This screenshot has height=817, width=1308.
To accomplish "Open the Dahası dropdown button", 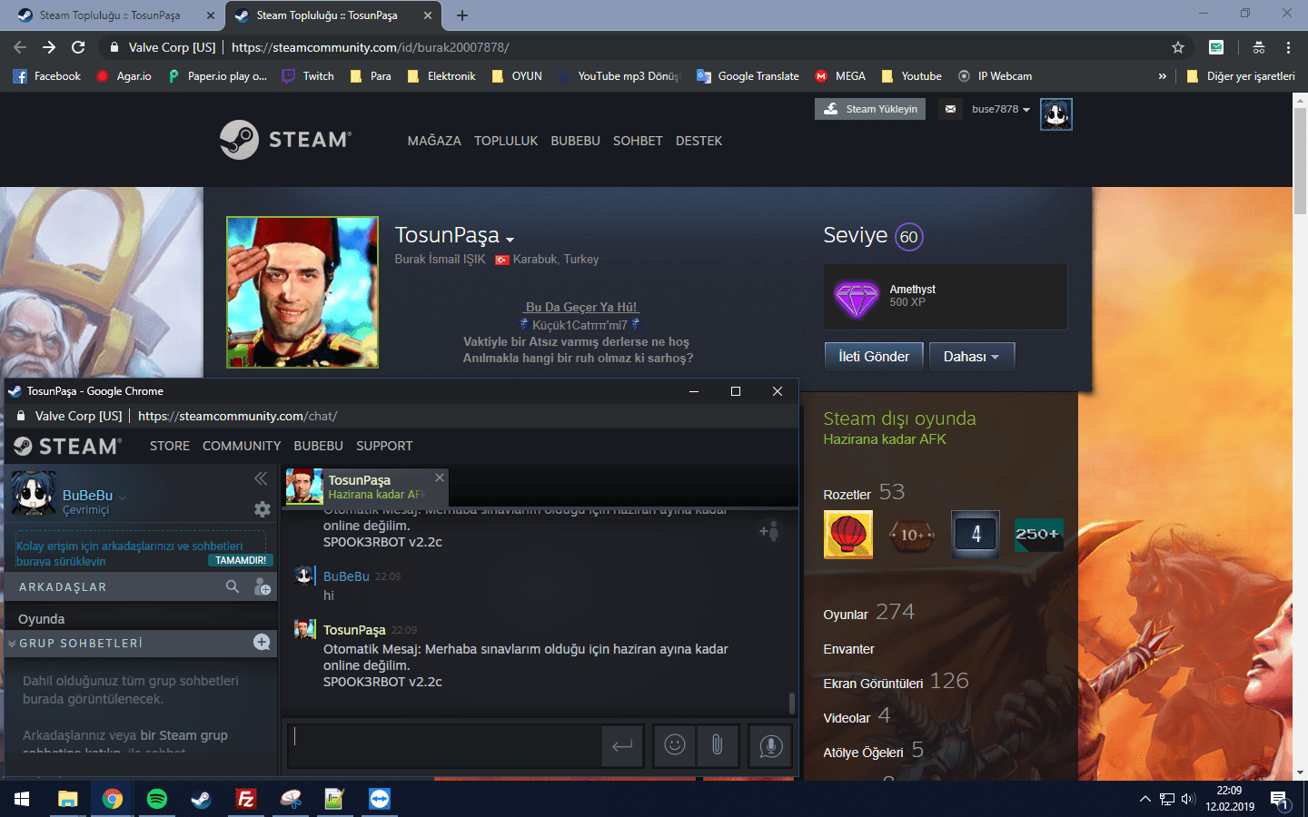I will 971,357.
